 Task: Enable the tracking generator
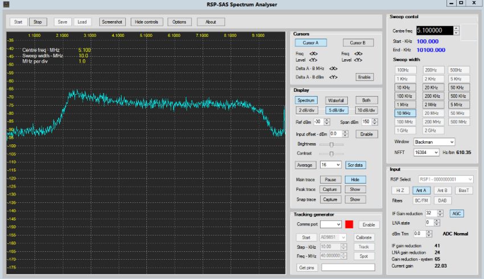[369, 225]
